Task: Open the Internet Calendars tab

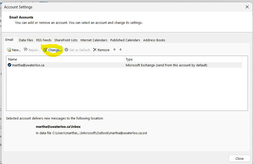Action: click(93, 40)
